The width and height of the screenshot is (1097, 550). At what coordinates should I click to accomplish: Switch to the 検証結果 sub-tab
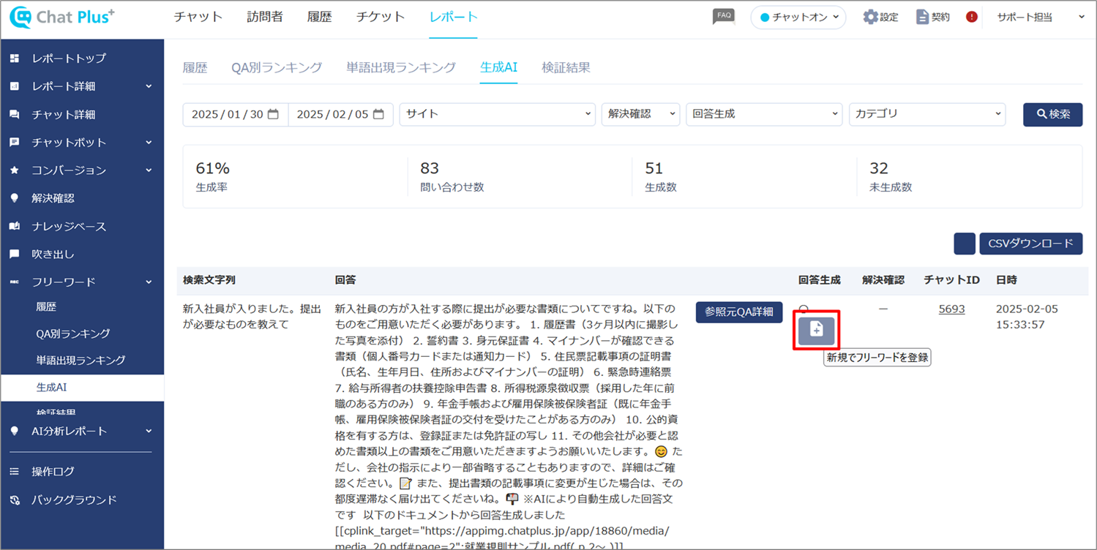566,67
